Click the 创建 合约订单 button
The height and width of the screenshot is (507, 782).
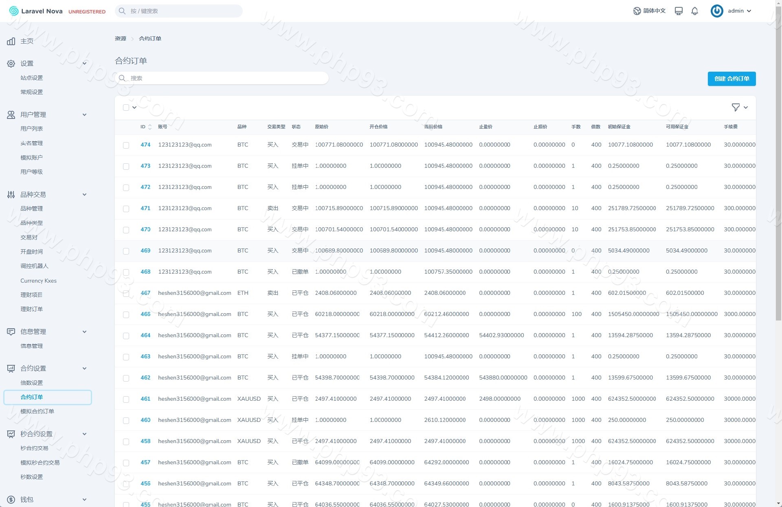[x=731, y=79]
